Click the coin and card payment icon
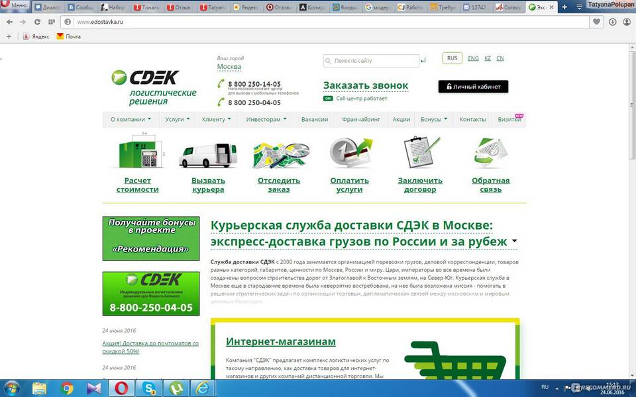636x397 pixels. (350, 152)
